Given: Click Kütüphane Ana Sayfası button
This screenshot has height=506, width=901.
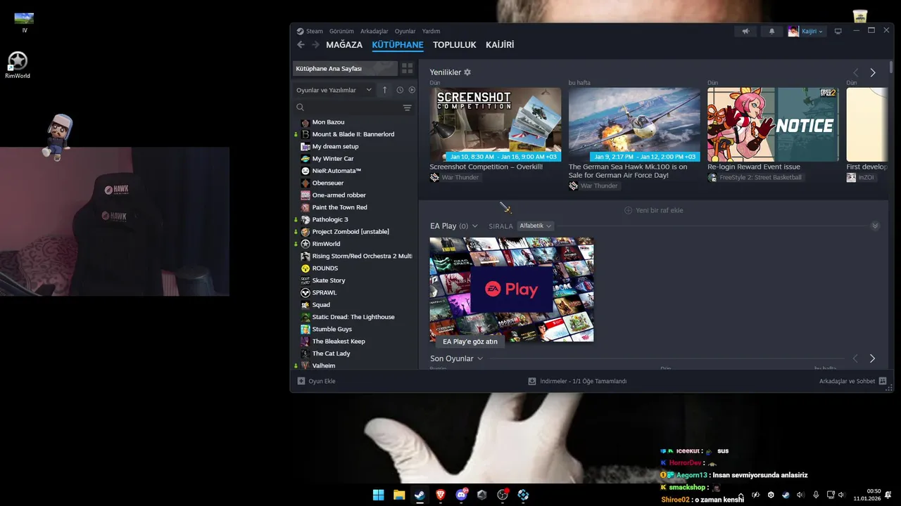Looking at the screenshot, I should pyautogui.click(x=345, y=68).
